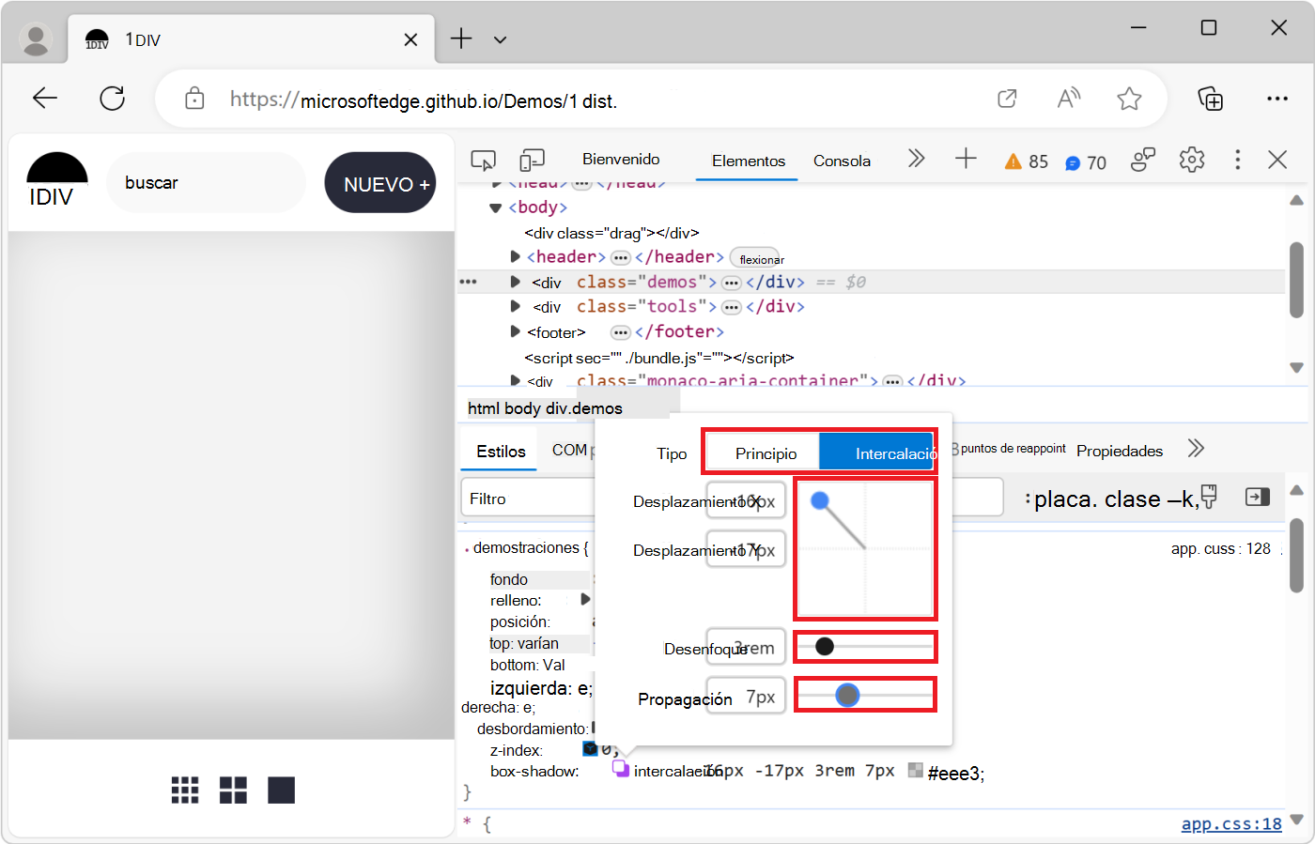This screenshot has height=844, width=1315.
Task: Open the more DevTools panels chevron
Action: point(916,160)
